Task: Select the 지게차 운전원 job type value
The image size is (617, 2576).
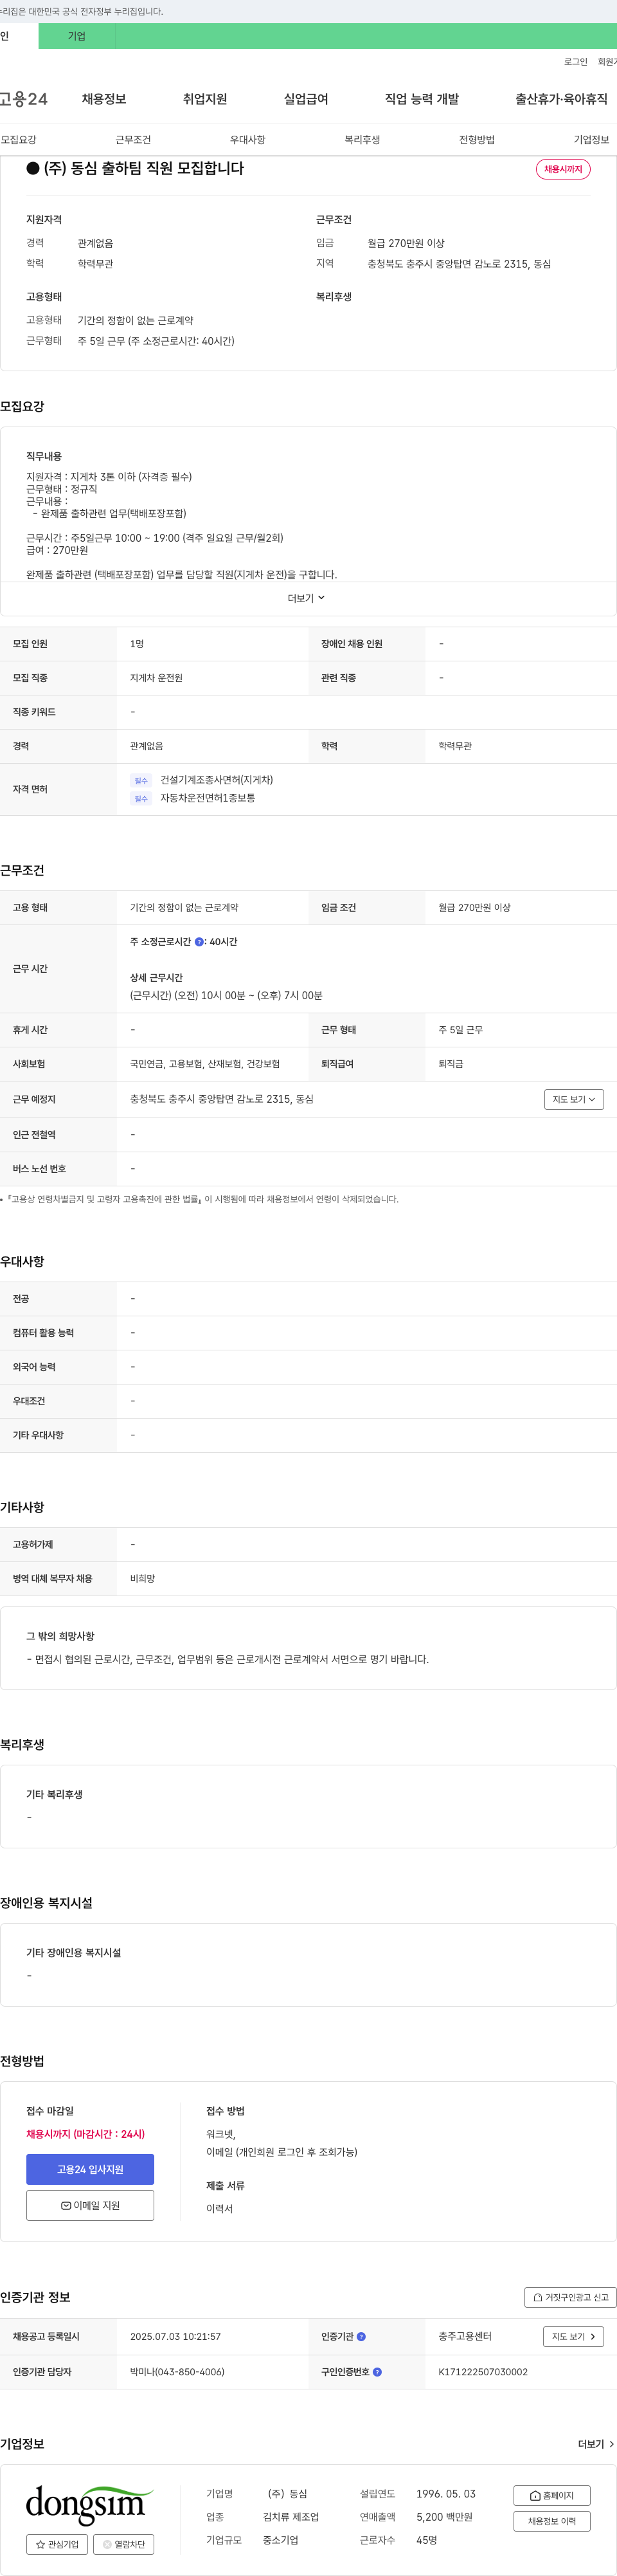Action: [x=156, y=678]
